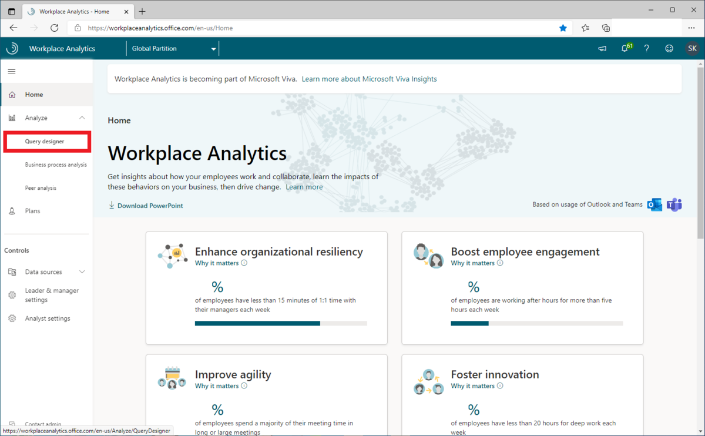This screenshot has height=436, width=705.
Task: Open the megaphone announcements icon
Action: pyautogui.click(x=602, y=49)
